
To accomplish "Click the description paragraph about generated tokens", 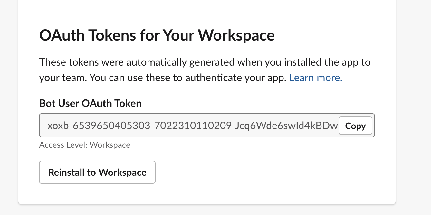I will point(205,70).
